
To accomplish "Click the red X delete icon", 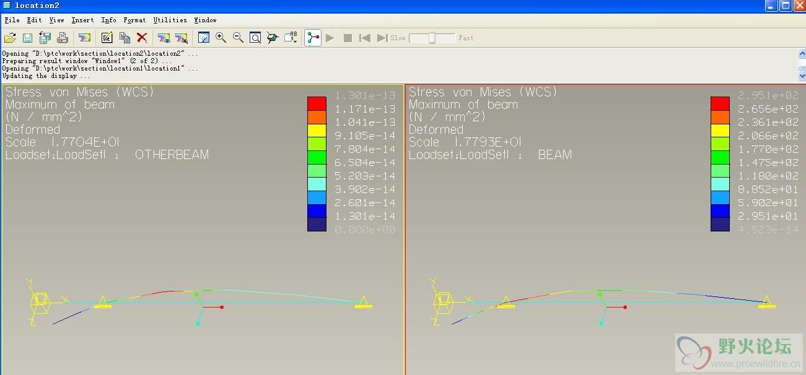I will click(x=142, y=38).
